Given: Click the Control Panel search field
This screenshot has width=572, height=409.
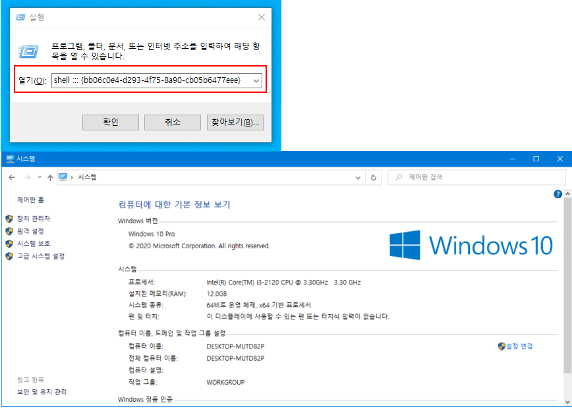Looking at the screenshot, I should [476, 178].
